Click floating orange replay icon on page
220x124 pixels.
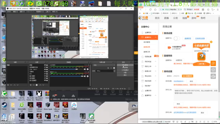click(x=213, y=63)
